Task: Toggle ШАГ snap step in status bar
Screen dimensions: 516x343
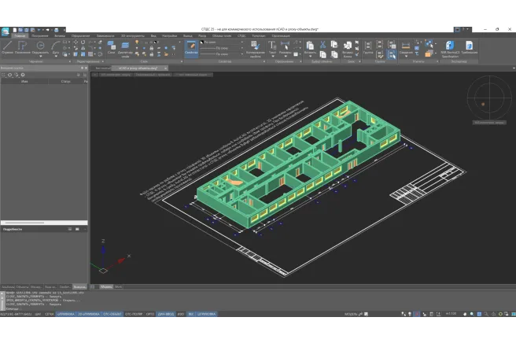Action: (36, 314)
